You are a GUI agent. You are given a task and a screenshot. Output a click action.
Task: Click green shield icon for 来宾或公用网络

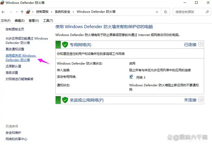65,100
